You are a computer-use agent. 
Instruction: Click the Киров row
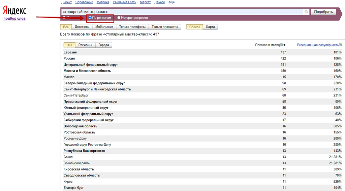click(202, 181)
